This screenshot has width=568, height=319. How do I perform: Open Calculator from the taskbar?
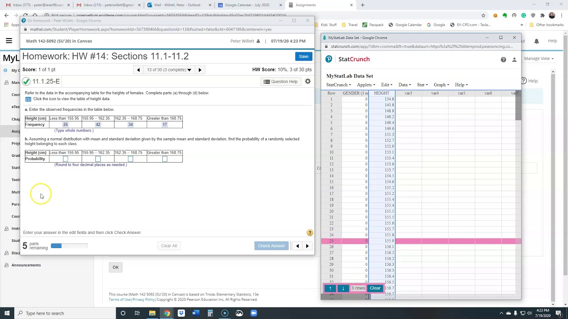click(210, 313)
